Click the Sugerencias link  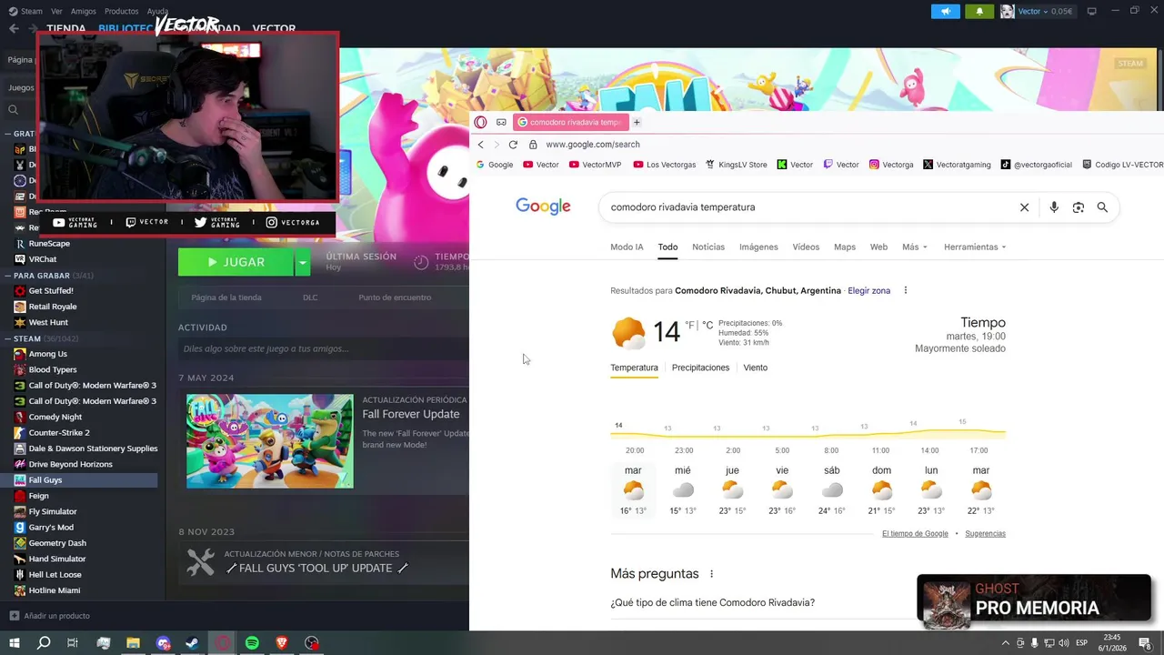[x=985, y=533]
